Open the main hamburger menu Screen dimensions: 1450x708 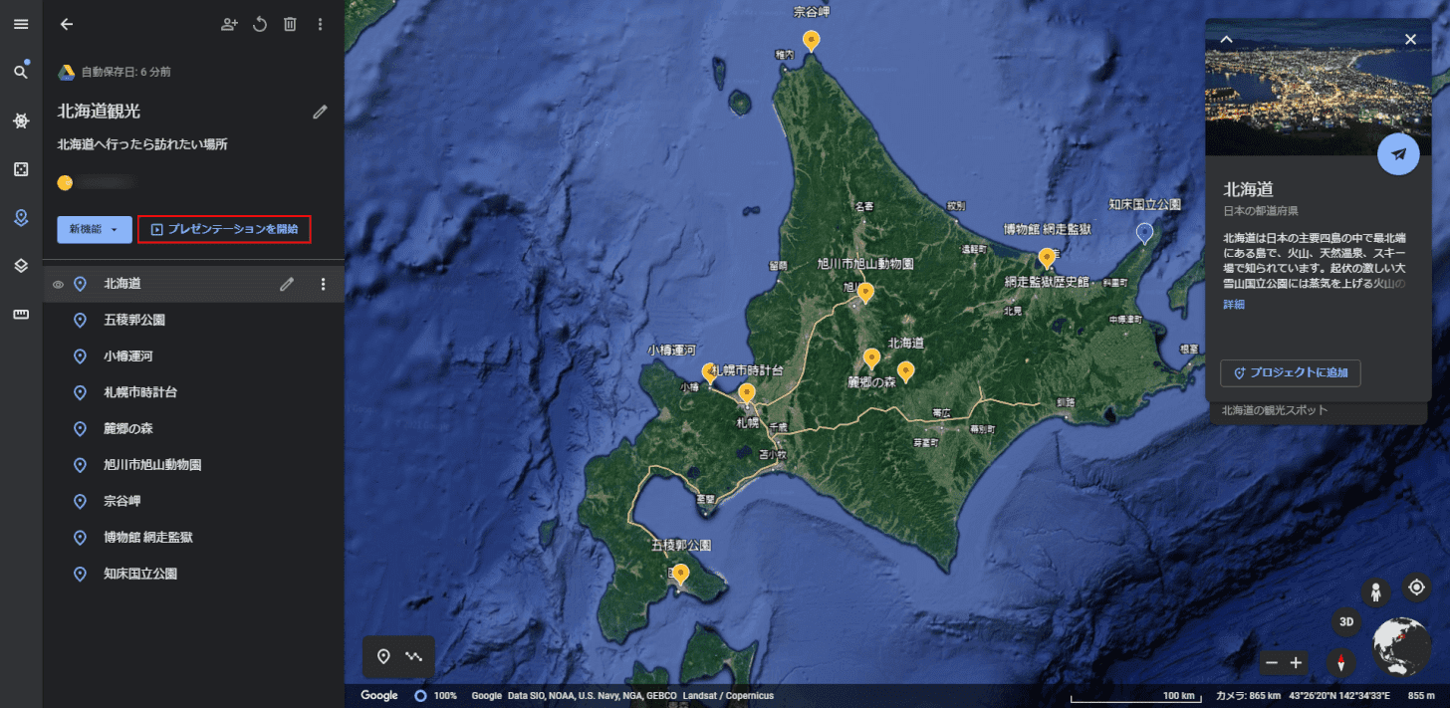click(x=21, y=24)
